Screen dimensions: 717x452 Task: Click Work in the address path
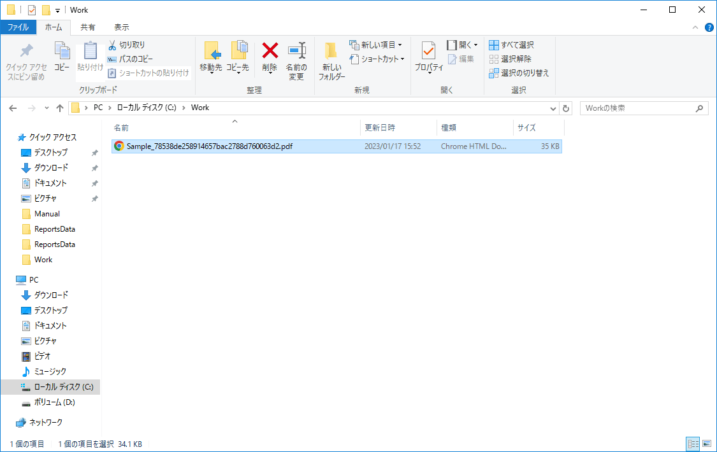(x=200, y=108)
